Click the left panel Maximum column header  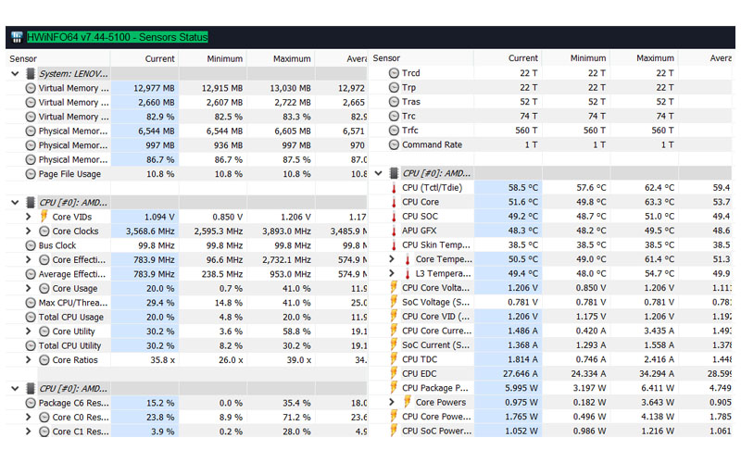(x=281, y=58)
